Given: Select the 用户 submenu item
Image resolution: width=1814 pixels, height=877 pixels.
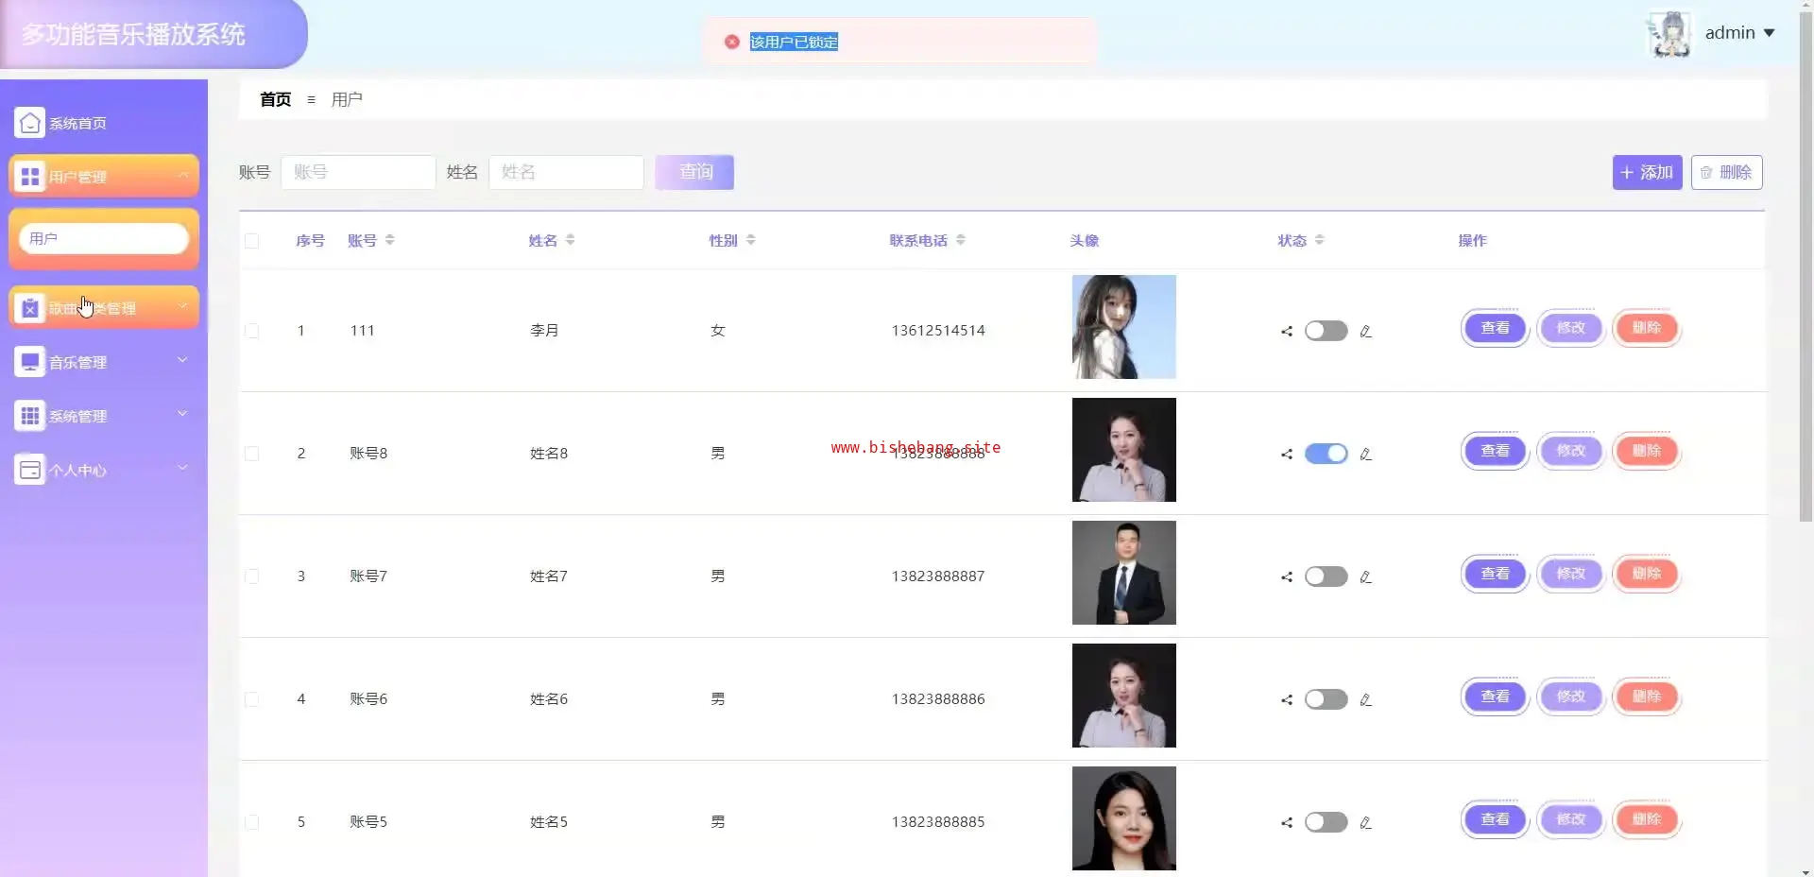Looking at the screenshot, I should pyautogui.click(x=104, y=238).
